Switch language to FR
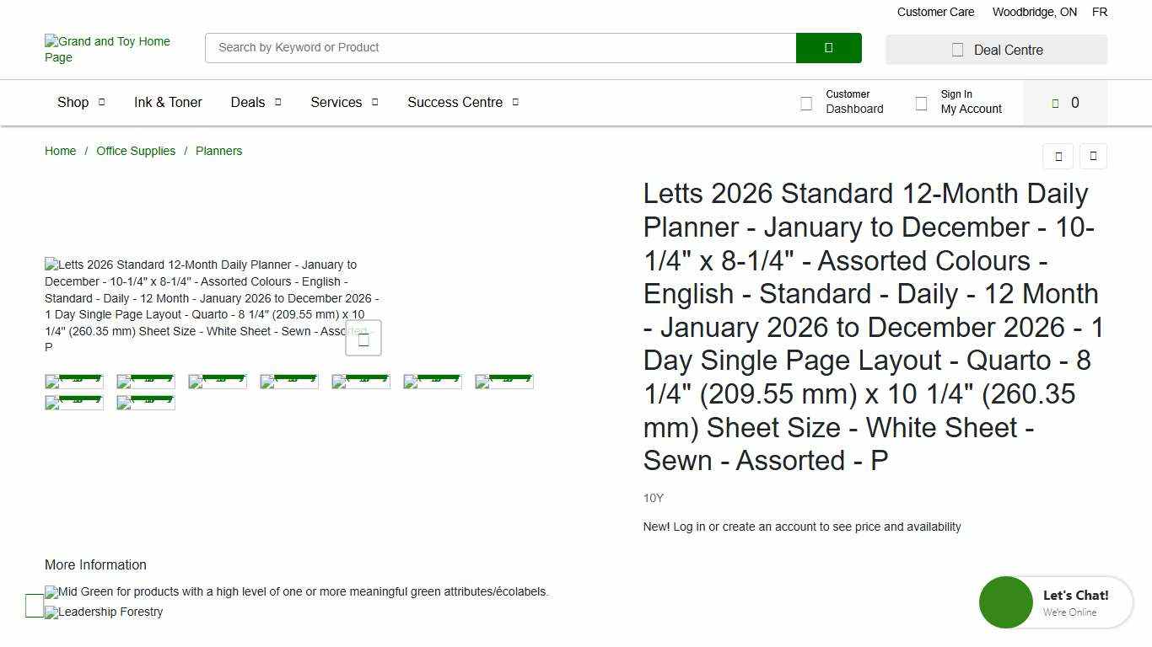Screen dimensions: 1152x647 click(x=1099, y=13)
